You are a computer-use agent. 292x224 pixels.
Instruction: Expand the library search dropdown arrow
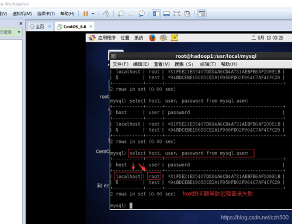[19, 32]
